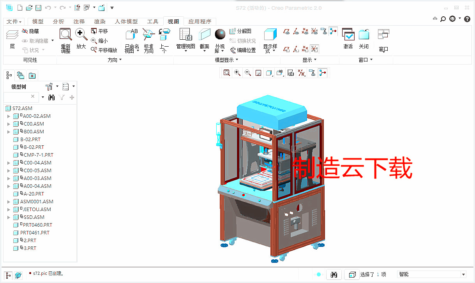Click the Exploded View (分解图) icon

click(241, 31)
